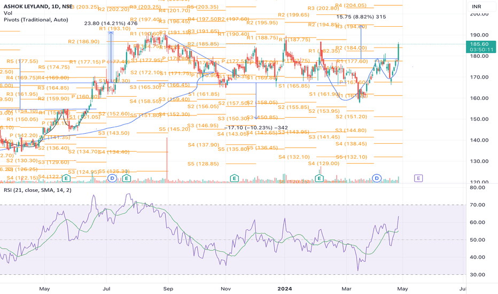Screen dimensions: 498x294
Task: Click the Sep date on time axis
Action: tap(168, 289)
